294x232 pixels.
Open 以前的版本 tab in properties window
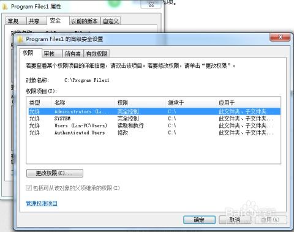click(x=85, y=21)
